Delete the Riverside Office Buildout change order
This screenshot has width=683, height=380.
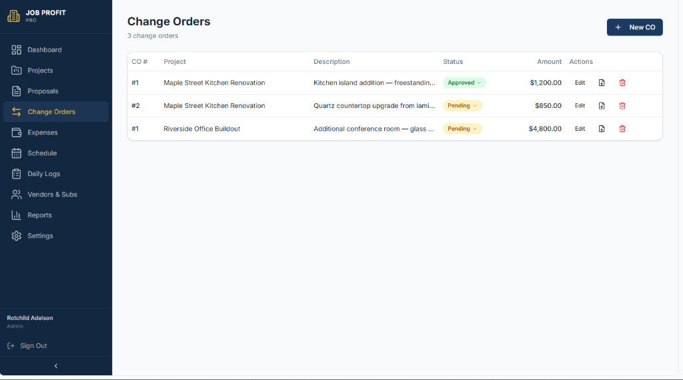622,129
